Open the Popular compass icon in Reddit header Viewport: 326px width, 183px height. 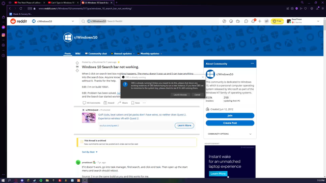(224, 21)
